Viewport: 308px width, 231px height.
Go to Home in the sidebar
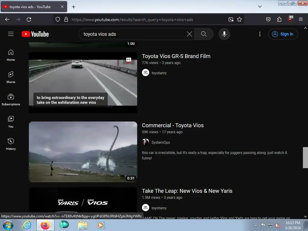[11, 55]
